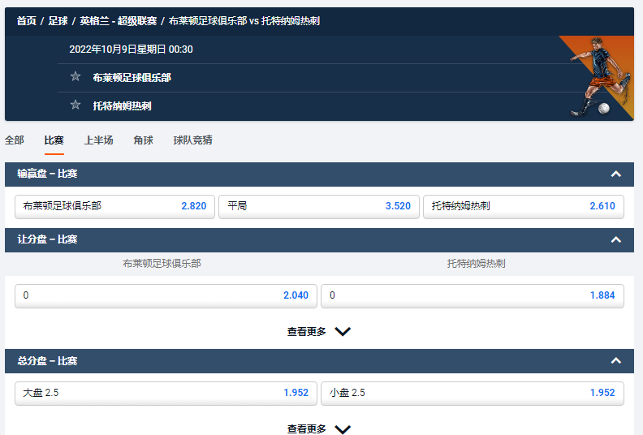Bet on 平局 at 3.520
The width and height of the screenshot is (643, 435).
click(x=319, y=206)
